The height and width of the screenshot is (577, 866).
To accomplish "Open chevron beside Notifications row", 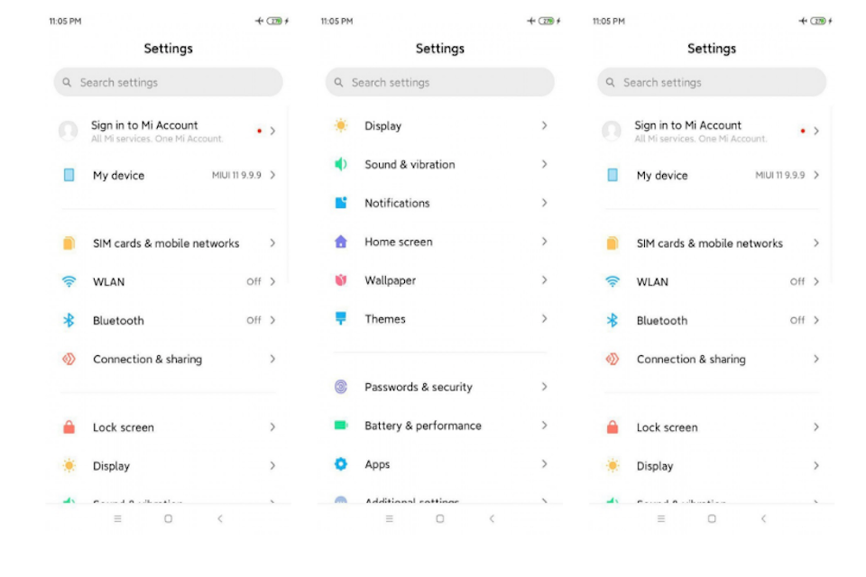I will click(544, 203).
